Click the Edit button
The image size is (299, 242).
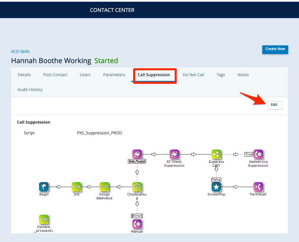[275, 105]
